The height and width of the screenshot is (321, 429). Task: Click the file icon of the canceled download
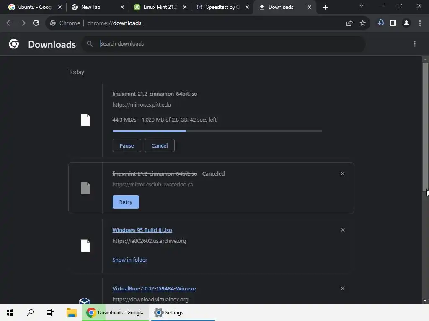85,188
